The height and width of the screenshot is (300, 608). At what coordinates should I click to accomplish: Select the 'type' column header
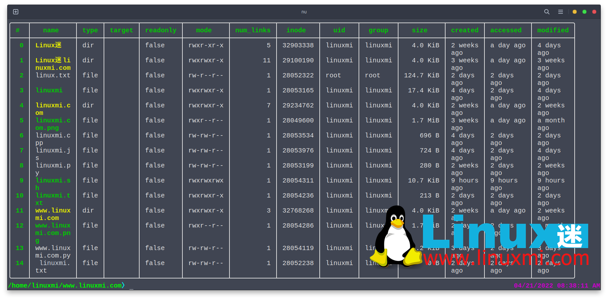coord(90,30)
